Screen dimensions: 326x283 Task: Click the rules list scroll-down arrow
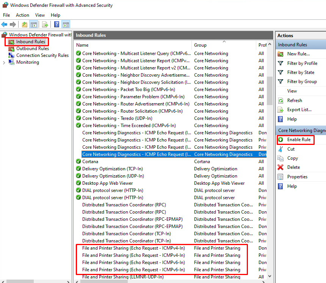click(x=270, y=276)
